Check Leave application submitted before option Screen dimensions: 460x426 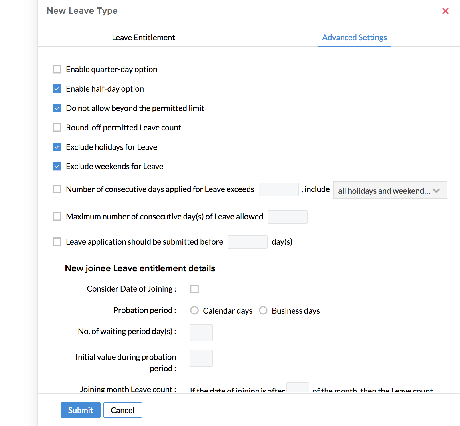coord(57,242)
